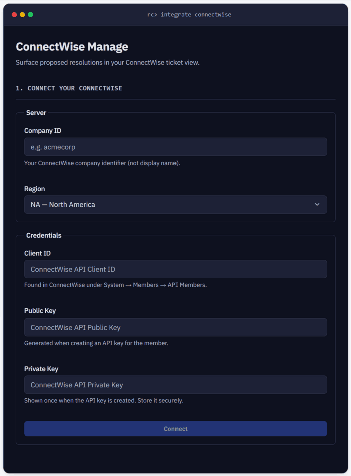Click the 'Public Key' label
Screen dimensions: 351x476
pos(40,311)
